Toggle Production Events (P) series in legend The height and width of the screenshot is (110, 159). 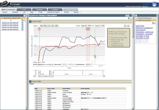118,38
